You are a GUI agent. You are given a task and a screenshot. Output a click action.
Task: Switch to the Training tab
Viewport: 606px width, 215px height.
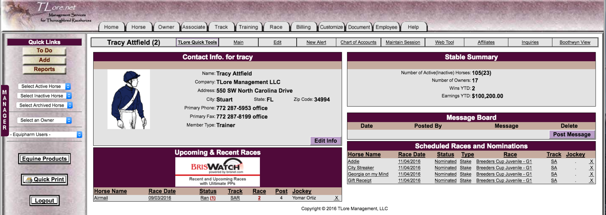(x=248, y=27)
